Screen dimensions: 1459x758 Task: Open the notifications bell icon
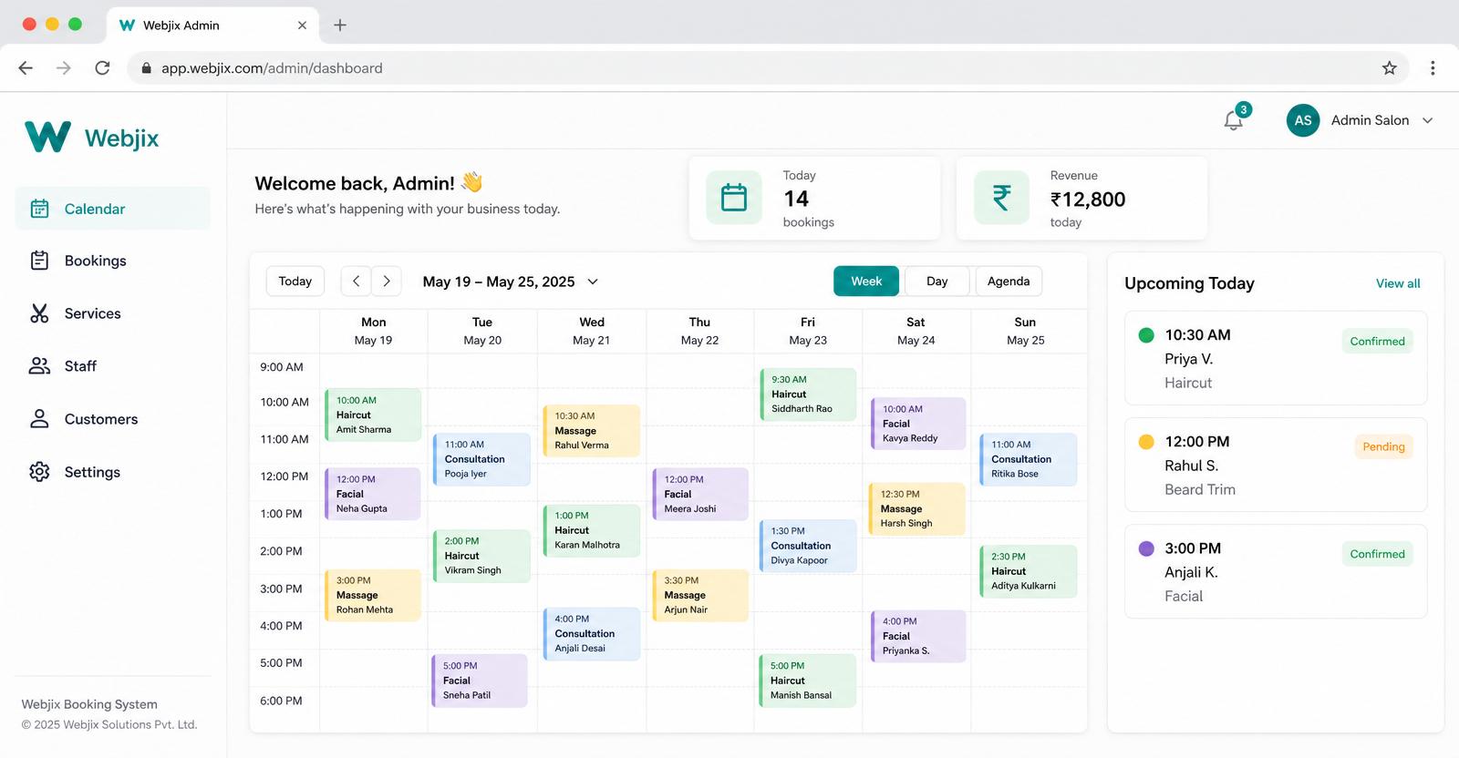click(x=1234, y=120)
